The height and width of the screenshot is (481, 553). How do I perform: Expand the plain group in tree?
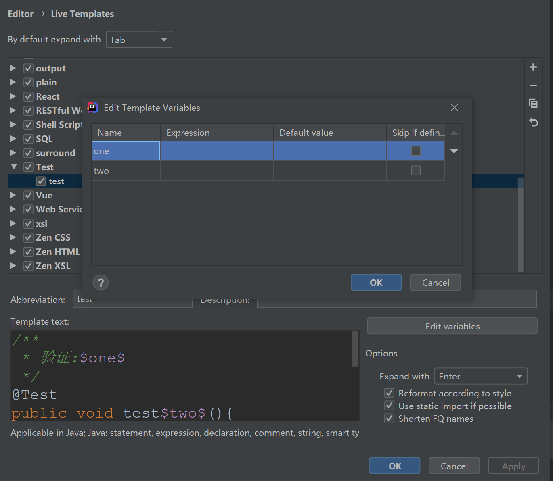point(13,82)
